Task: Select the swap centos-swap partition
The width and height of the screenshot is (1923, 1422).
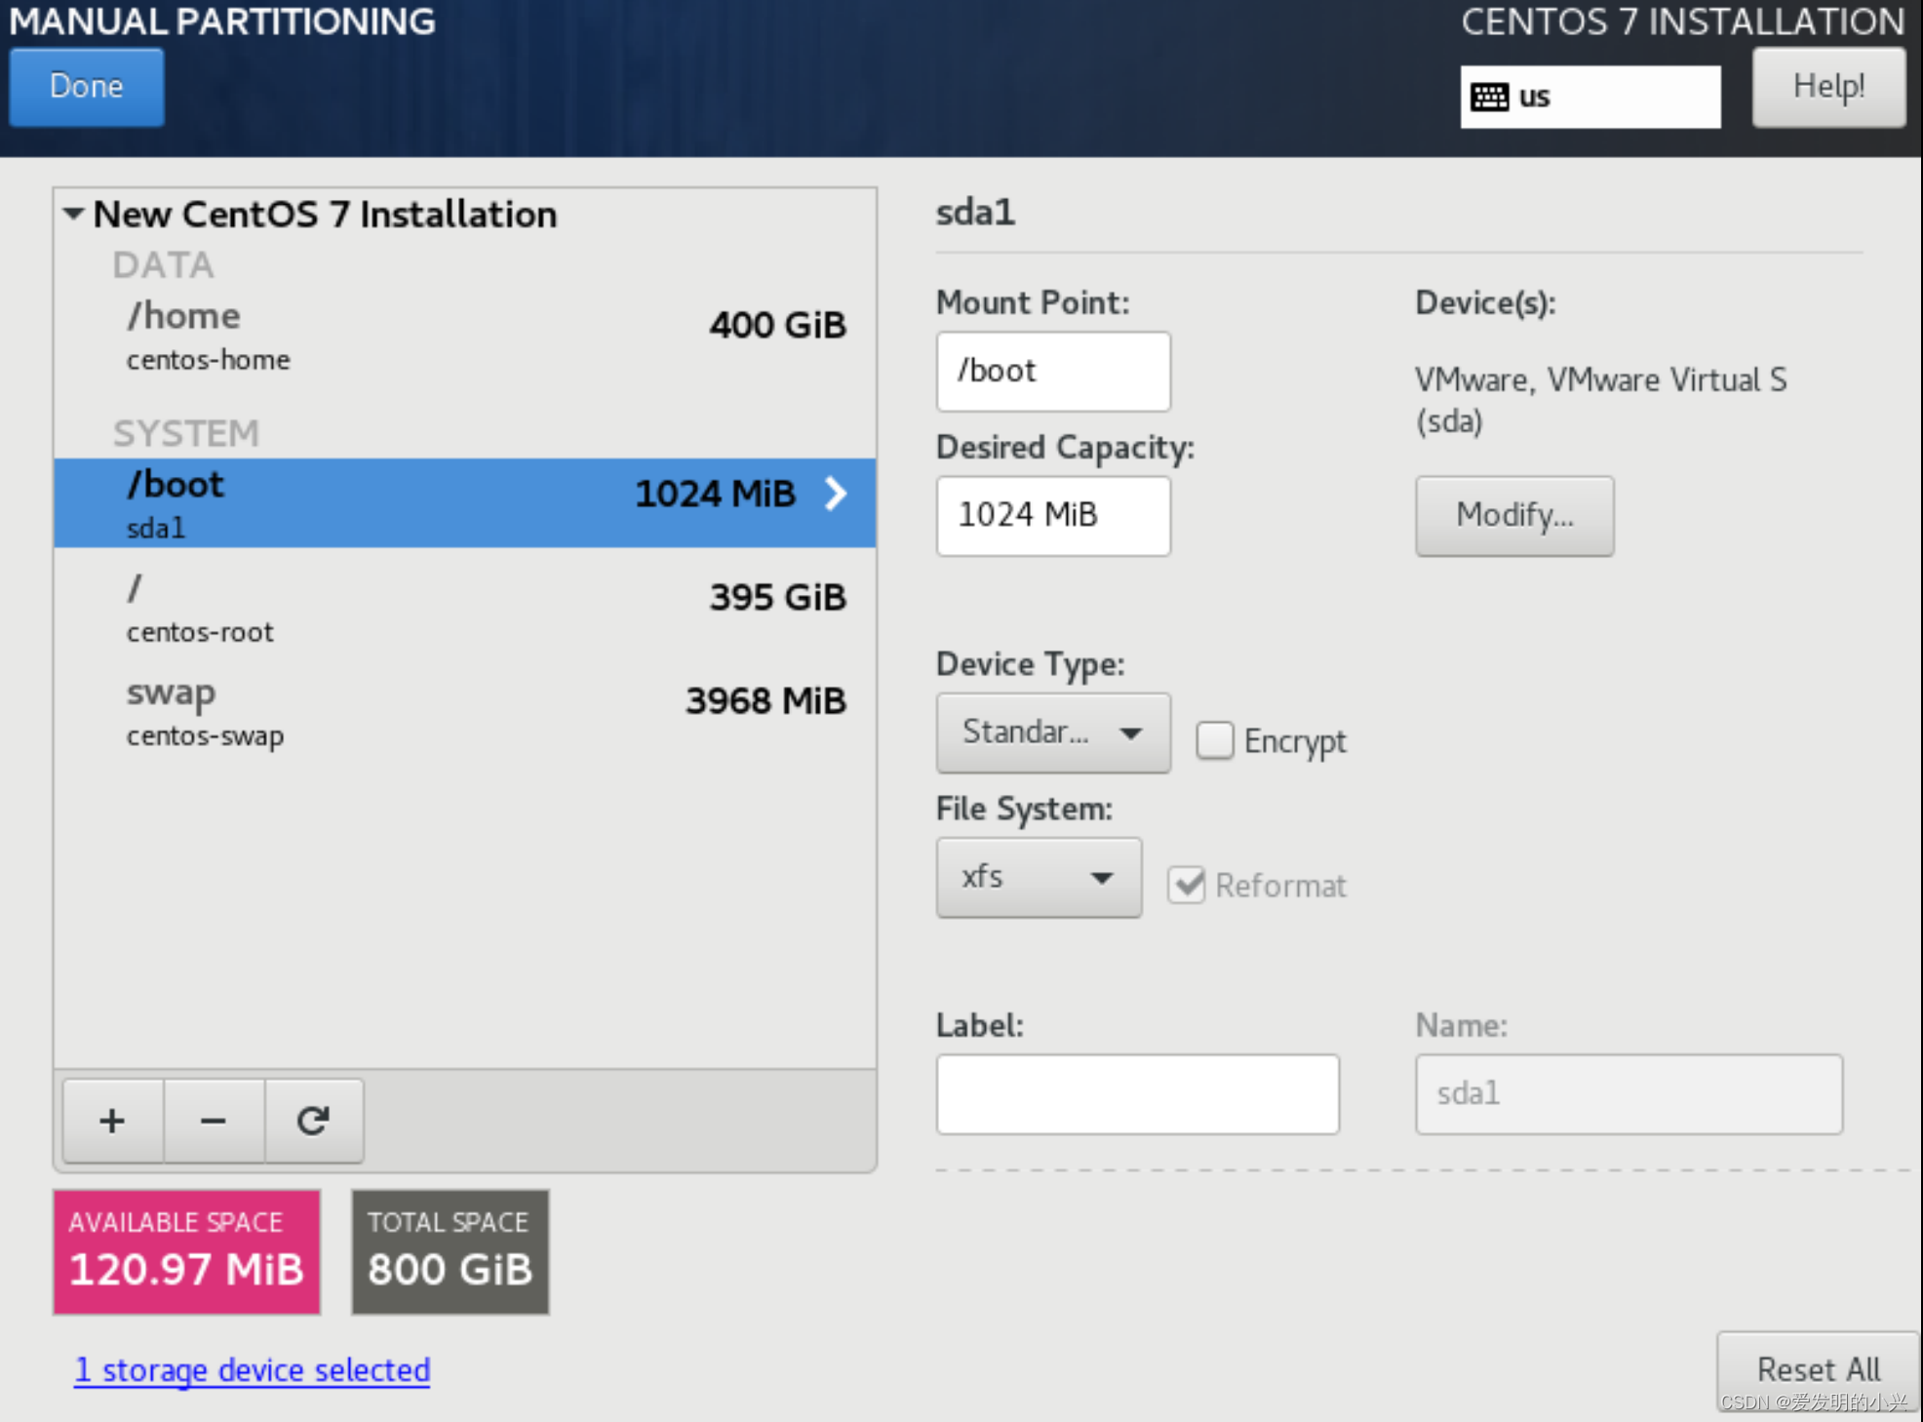Action: 465,712
